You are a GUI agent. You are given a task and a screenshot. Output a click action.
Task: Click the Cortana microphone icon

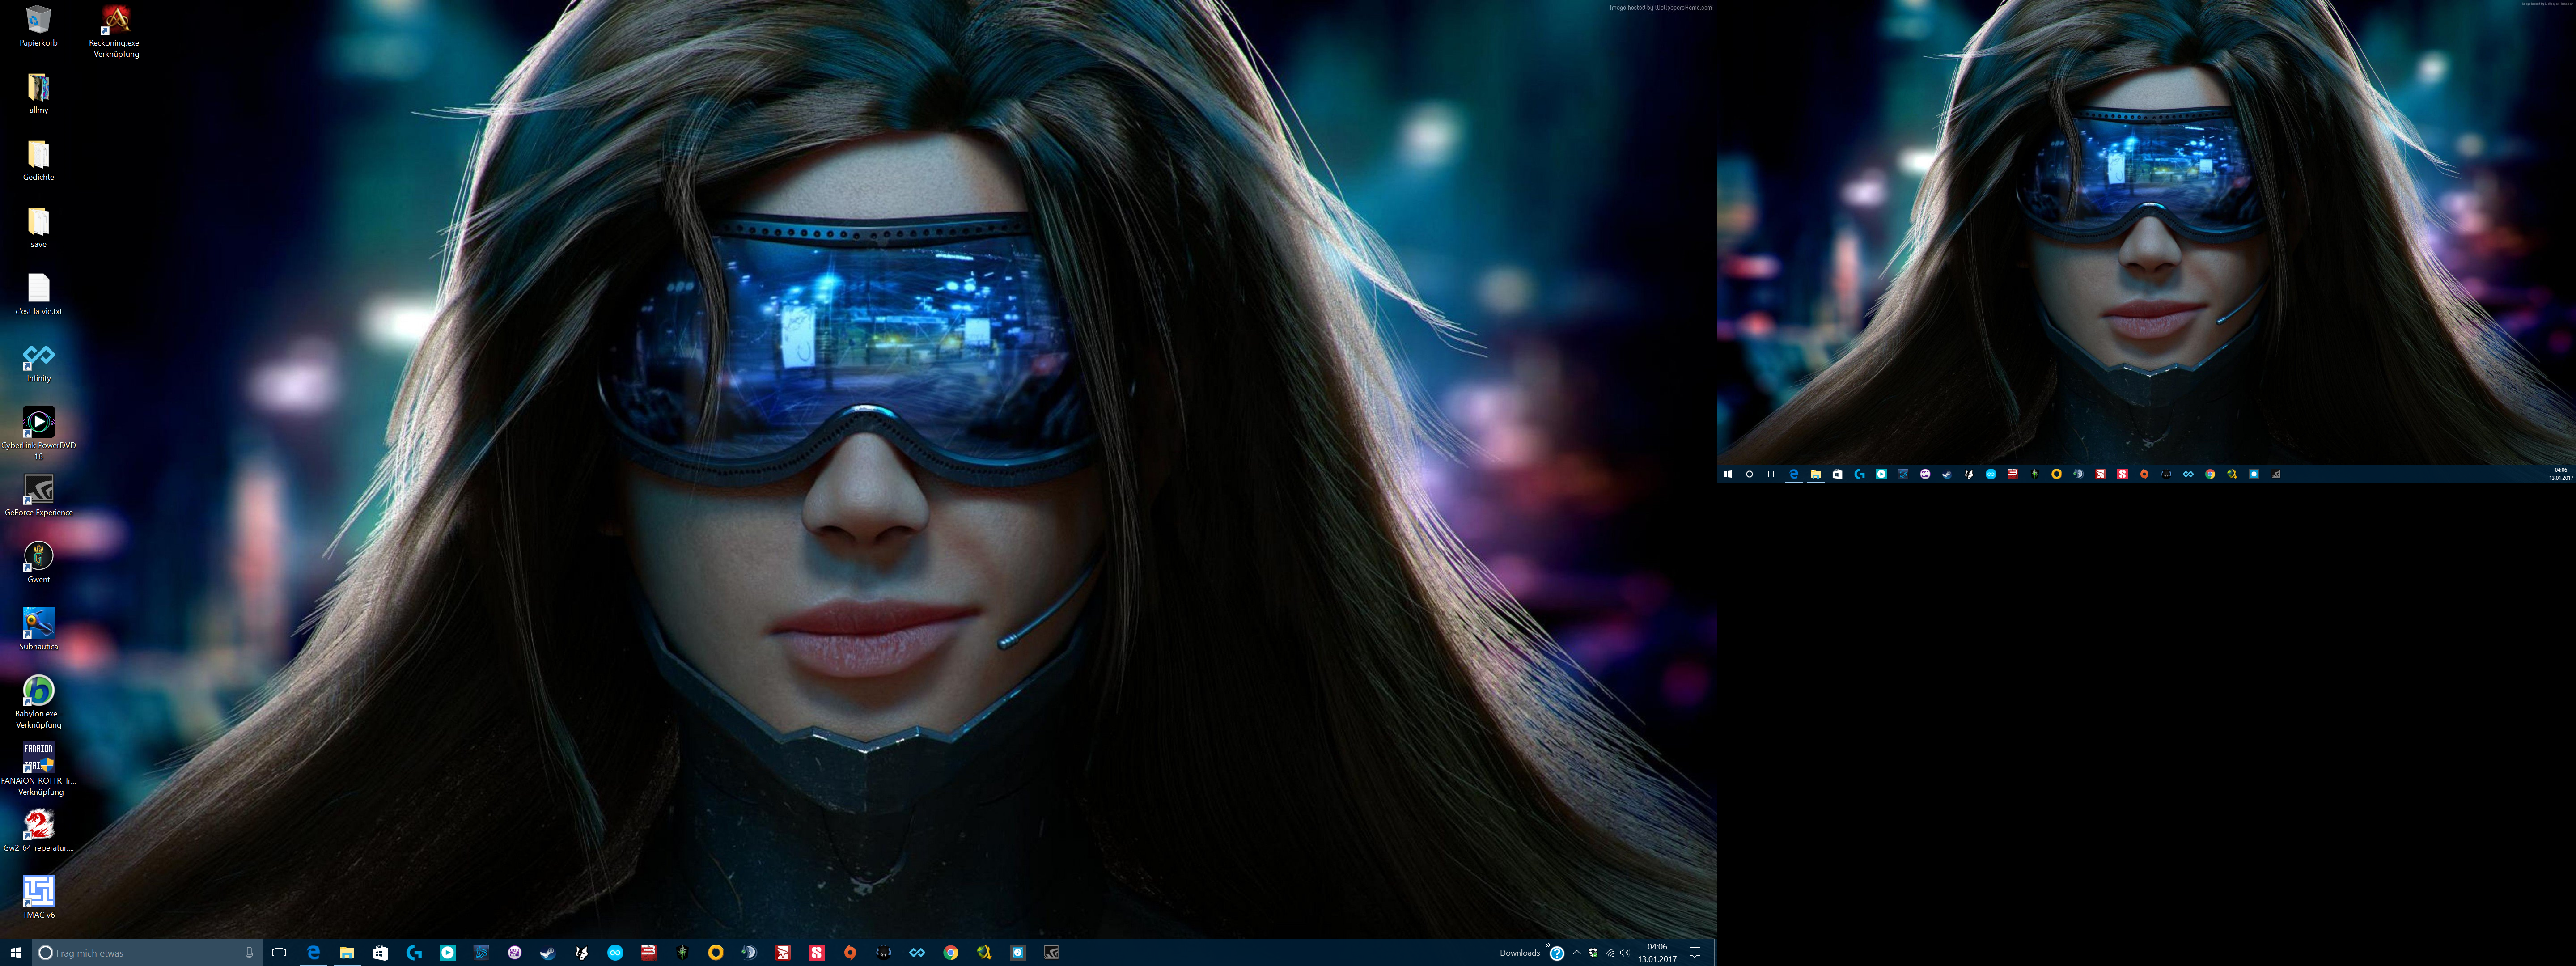(249, 953)
